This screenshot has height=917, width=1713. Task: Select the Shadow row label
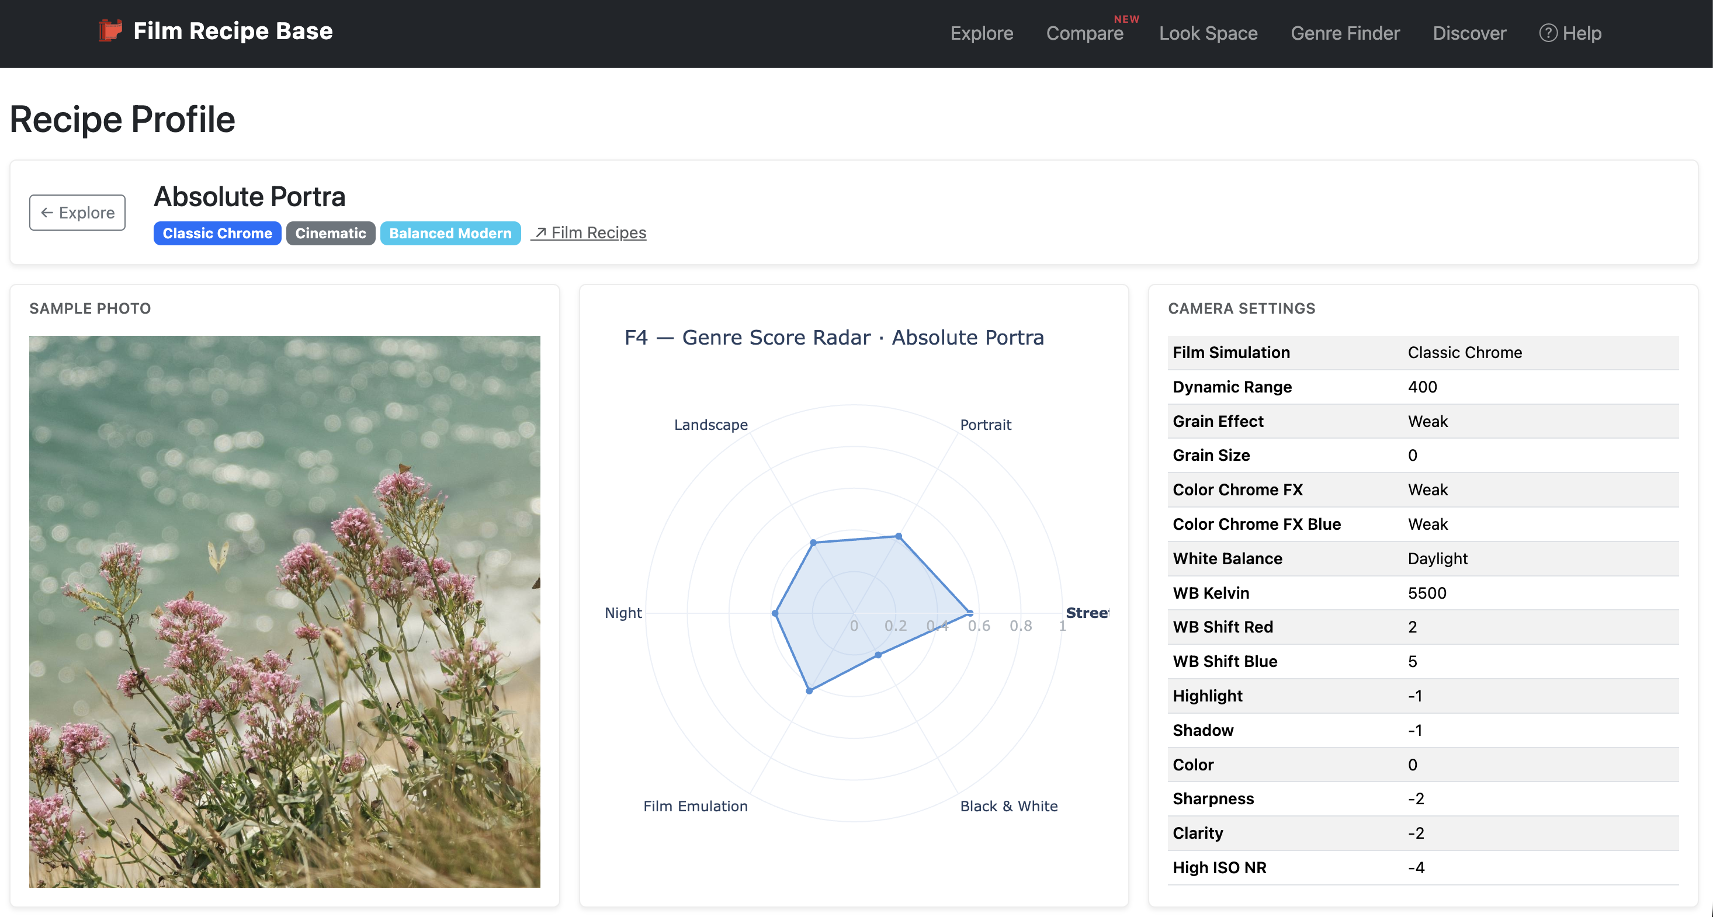1203,730
